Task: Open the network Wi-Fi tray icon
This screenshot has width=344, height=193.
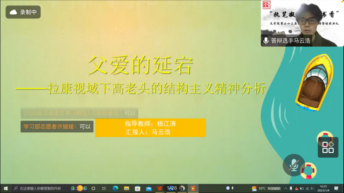Action: 307,188
